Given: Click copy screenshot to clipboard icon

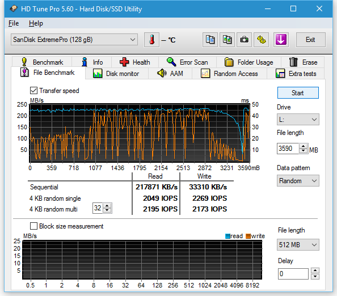Looking at the screenshot, I should point(227,40).
